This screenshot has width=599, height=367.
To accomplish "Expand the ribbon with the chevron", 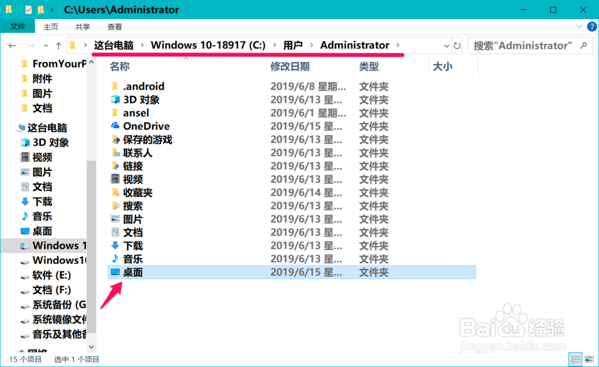I will point(579,27).
